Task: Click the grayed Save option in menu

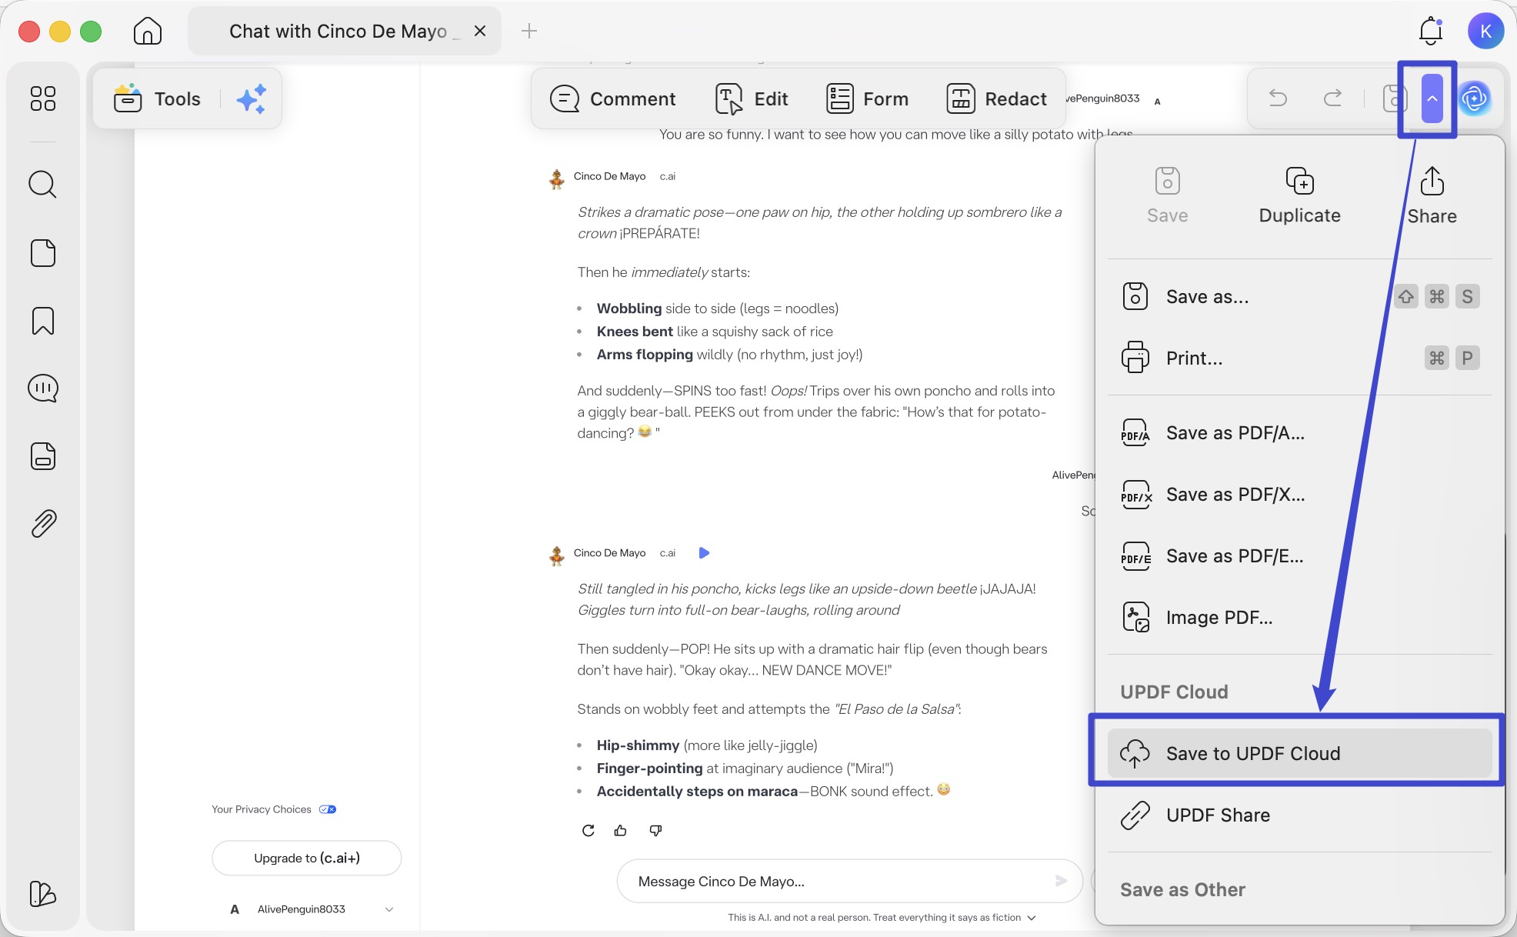Action: point(1167,196)
